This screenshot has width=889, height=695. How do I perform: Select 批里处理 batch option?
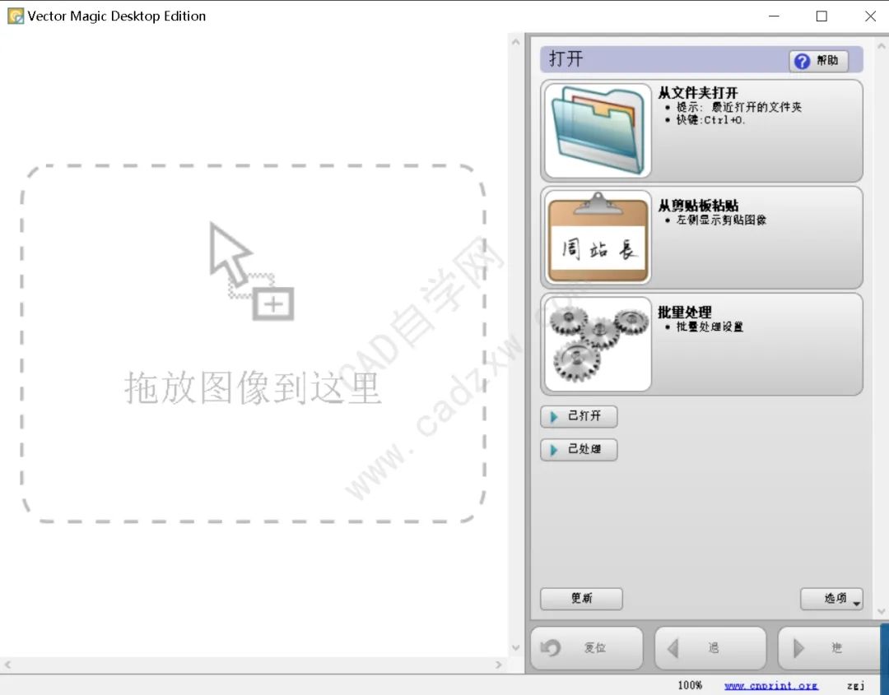coord(701,344)
